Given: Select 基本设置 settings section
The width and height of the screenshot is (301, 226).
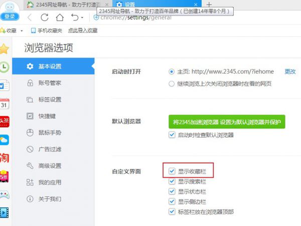Looking at the screenshot, I should [53, 66].
